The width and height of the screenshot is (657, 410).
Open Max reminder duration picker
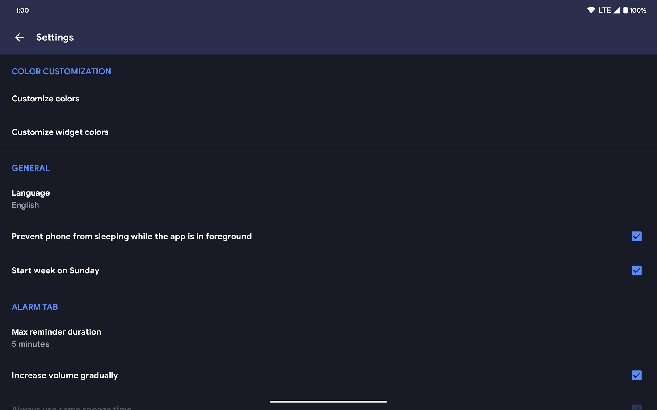pos(328,338)
